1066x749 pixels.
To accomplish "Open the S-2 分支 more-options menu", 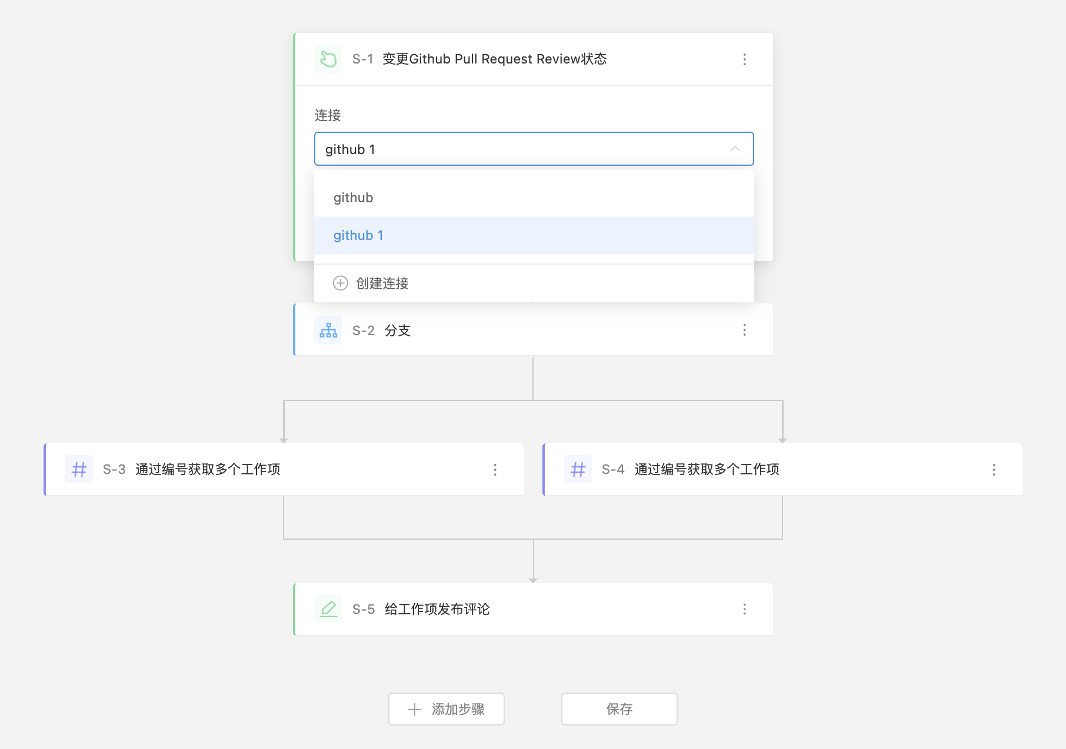I will [744, 330].
